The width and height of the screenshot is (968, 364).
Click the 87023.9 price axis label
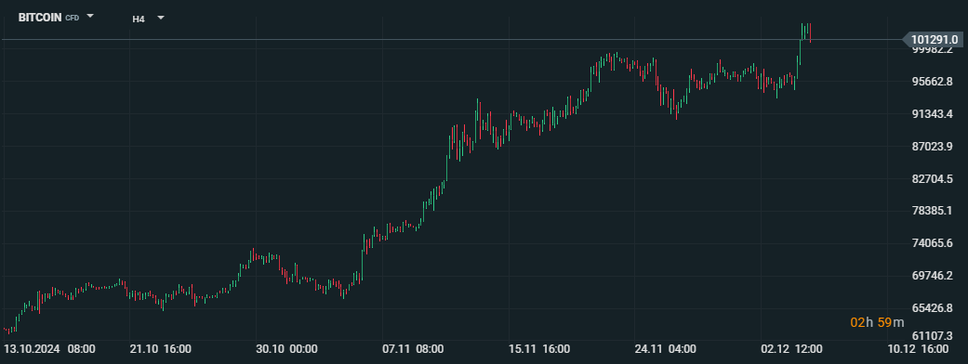click(x=932, y=146)
